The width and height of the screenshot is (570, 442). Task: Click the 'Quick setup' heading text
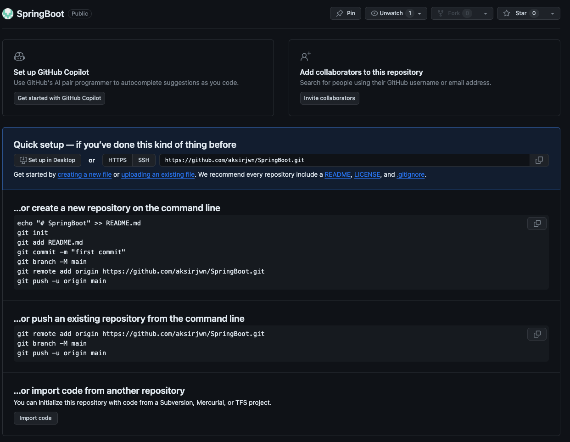coord(125,145)
